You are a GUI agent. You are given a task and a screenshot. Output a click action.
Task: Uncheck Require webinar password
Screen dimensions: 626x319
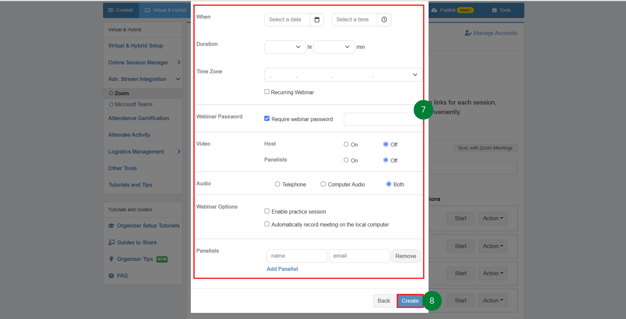coord(267,118)
